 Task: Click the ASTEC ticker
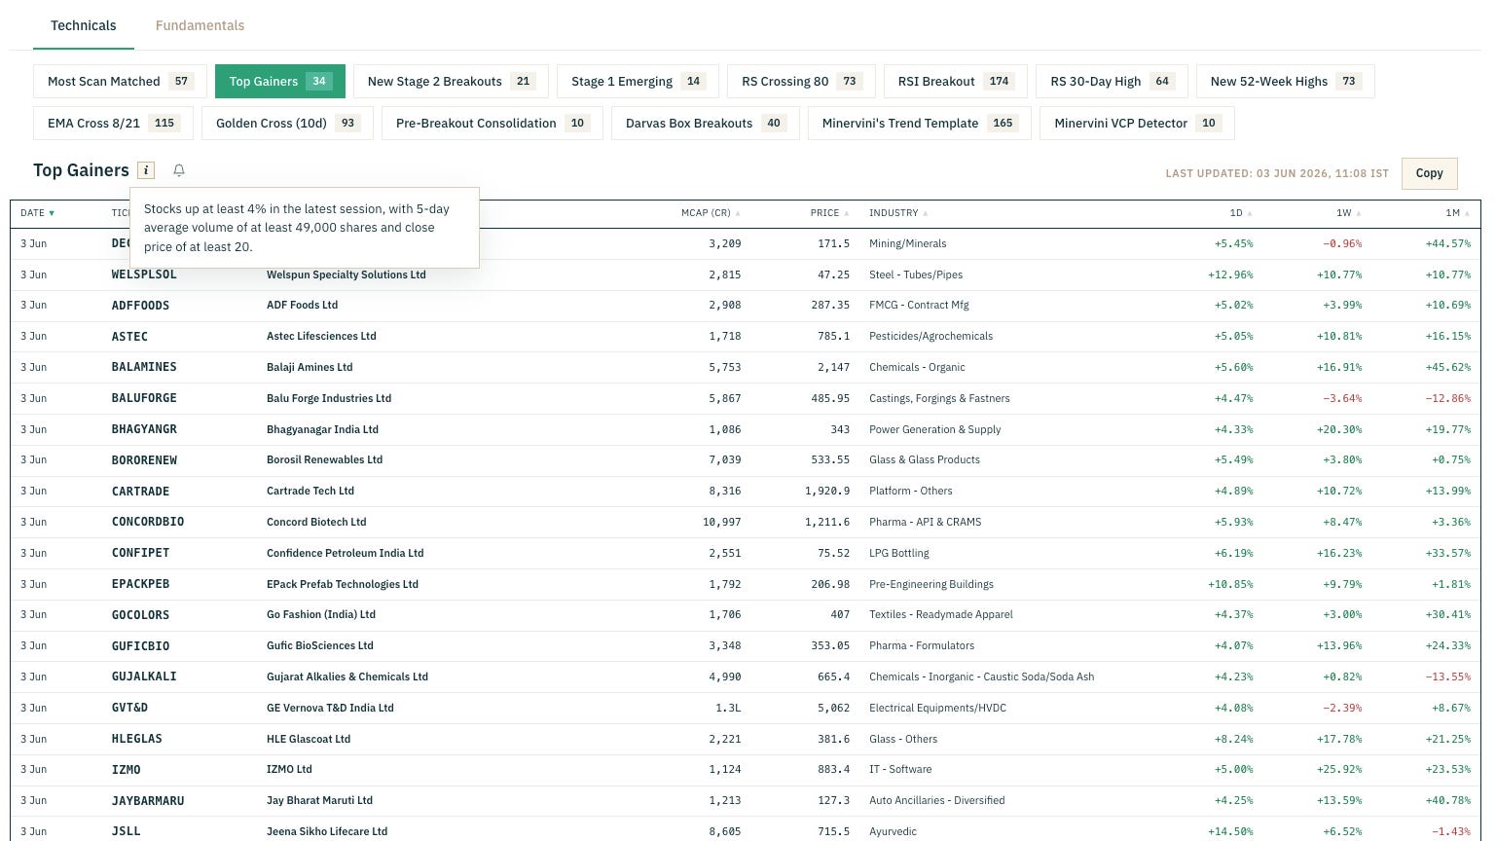pos(129,337)
